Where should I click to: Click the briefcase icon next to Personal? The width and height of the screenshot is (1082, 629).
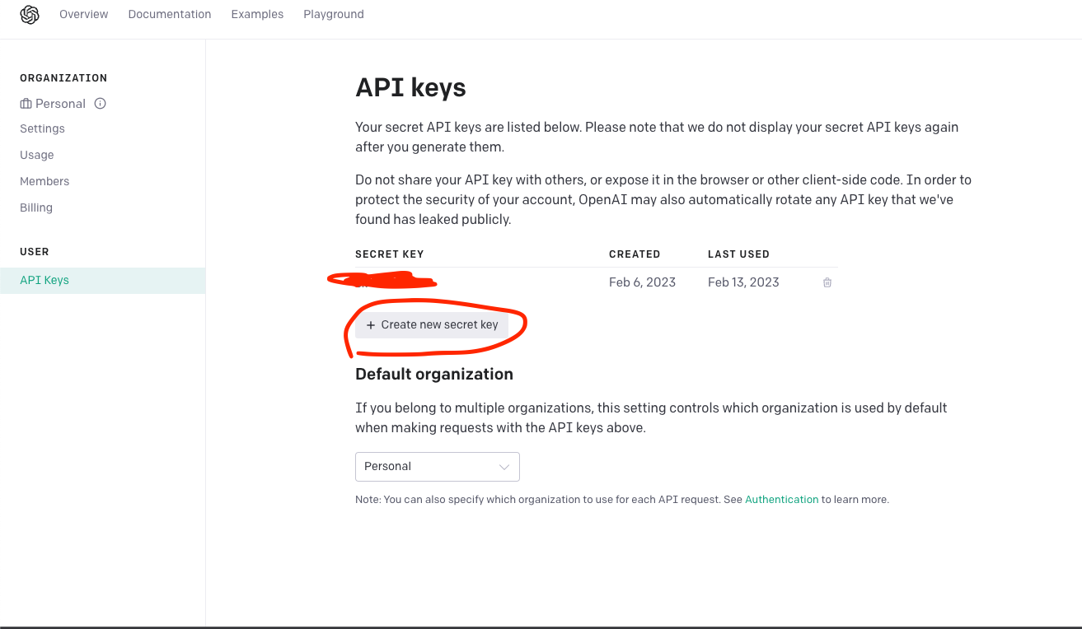tap(26, 104)
